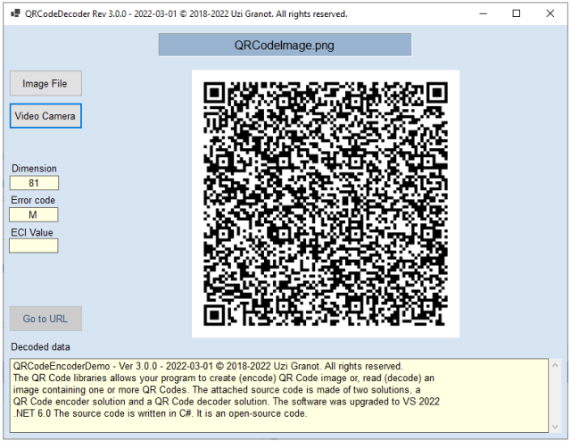571x441 pixels.
Task: Focus the empty ECI Value field
Action: click(34, 245)
